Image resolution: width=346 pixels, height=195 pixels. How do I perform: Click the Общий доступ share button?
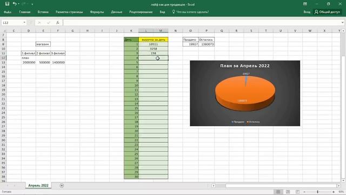[328, 12]
